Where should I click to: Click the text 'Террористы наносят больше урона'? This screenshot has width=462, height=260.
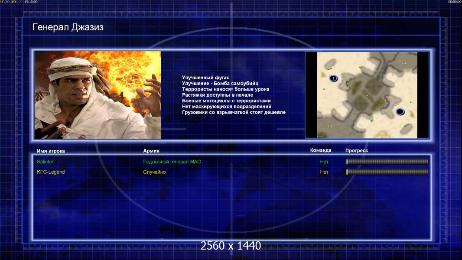(225, 89)
